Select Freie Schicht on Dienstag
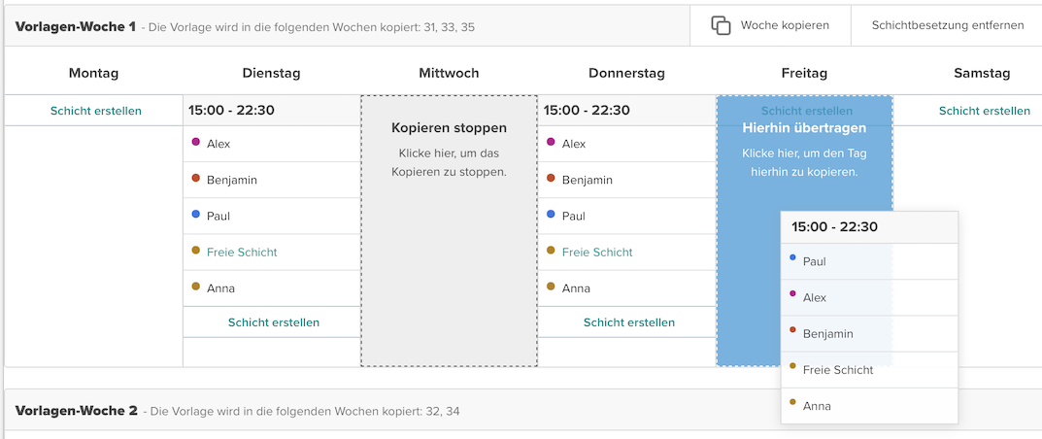 coord(242,253)
